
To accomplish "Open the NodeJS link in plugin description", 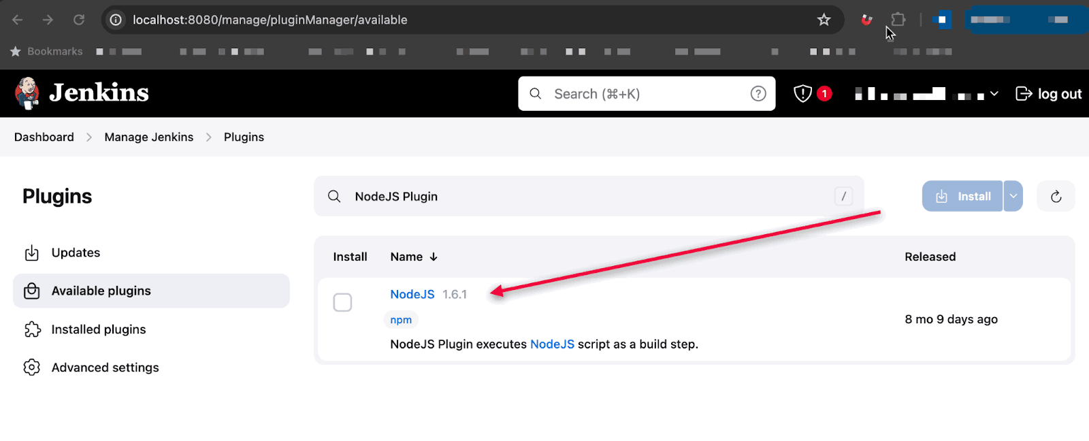I will [552, 344].
